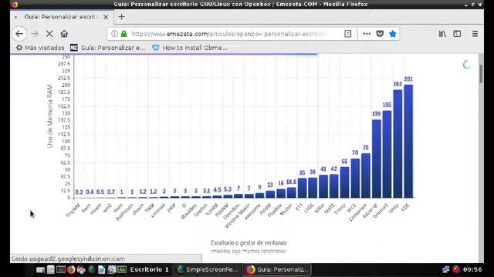Screen dimensions: 494x277
Task: Click the KDE bar labeled 201
Action: point(408,141)
